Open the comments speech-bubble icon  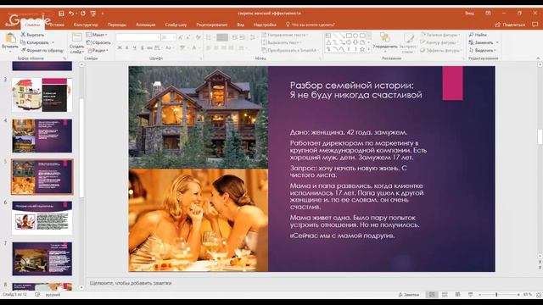coord(535,25)
